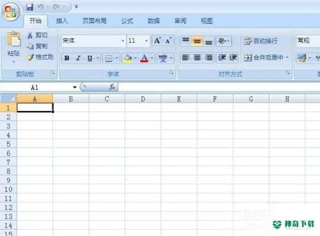Click the Paste clipboard icon
The image size is (320, 236).
coord(13,39)
